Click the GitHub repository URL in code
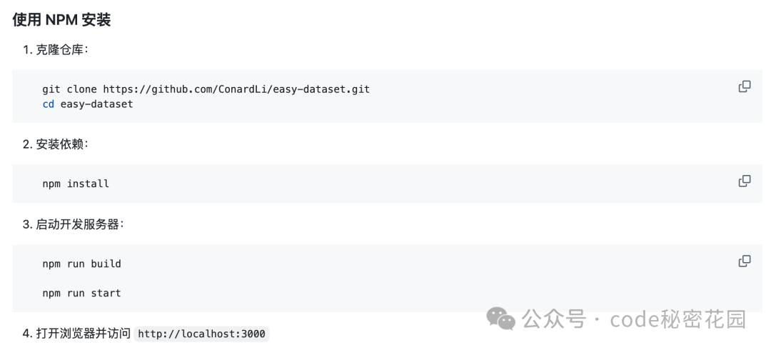771x350 pixels. click(236, 89)
